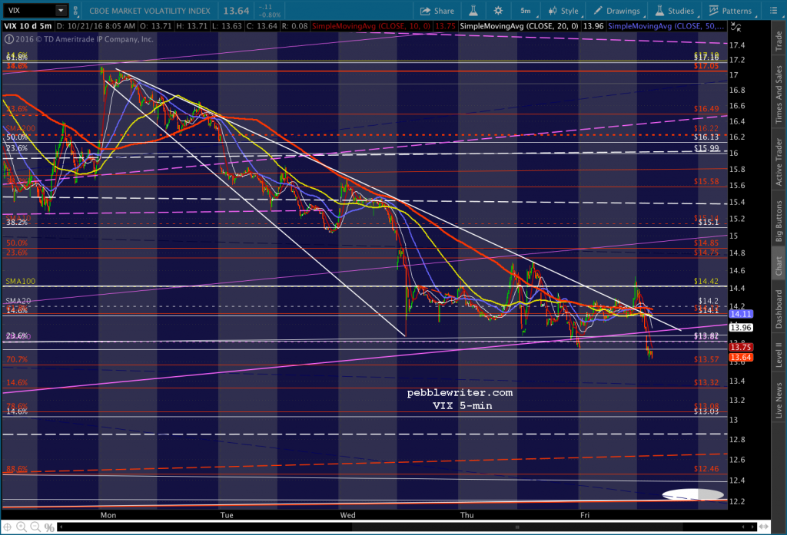
Task: Click the Fri date label on time axis
Action: 585,515
